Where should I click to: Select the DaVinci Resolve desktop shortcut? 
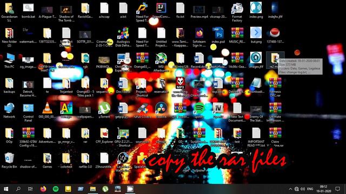click(x=161, y=110)
